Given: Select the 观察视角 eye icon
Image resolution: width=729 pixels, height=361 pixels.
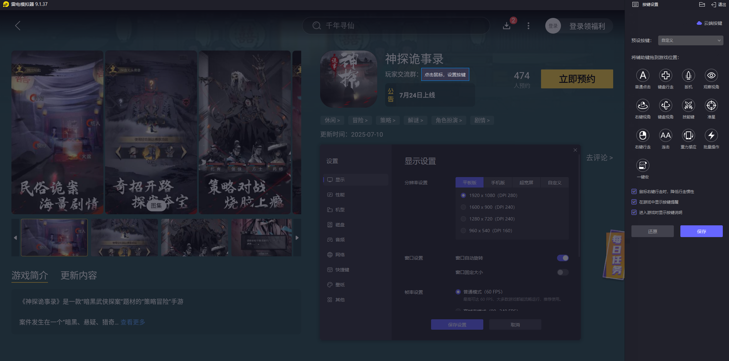Looking at the screenshot, I should 711,75.
